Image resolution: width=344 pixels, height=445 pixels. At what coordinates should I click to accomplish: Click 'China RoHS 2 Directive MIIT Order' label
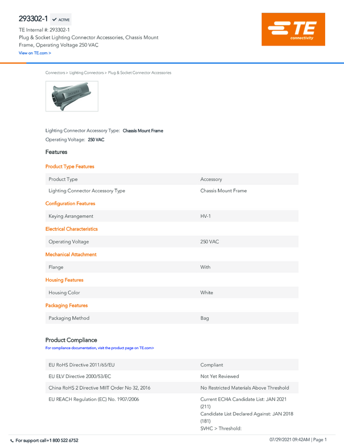(99, 388)
